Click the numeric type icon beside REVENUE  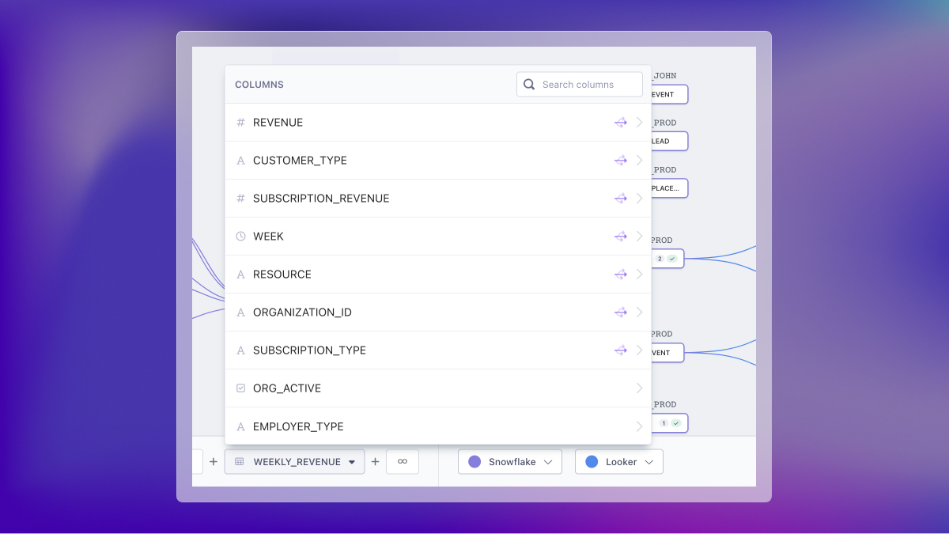pos(240,122)
